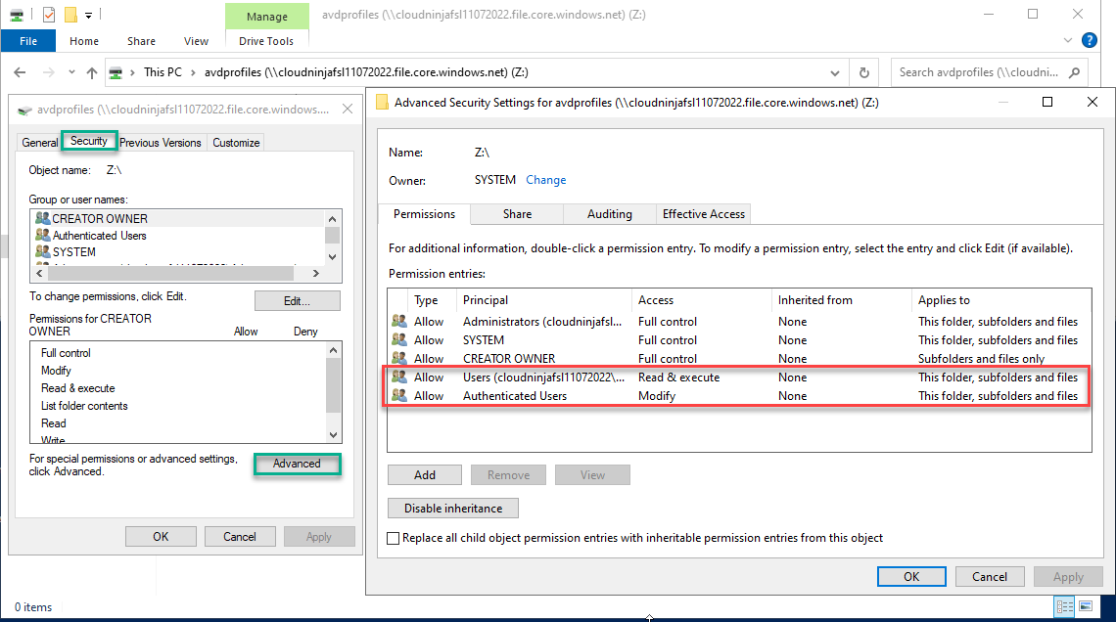Click the New folder quick access icon
The image size is (1116, 622).
tap(70, 15)
